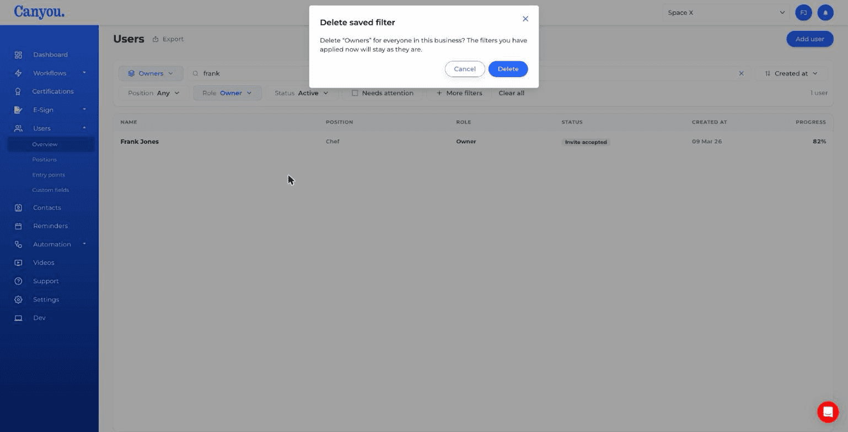Click the Reminders calendar icon
The height and width of the screenshot is (432, 848).
pos(18,226)
